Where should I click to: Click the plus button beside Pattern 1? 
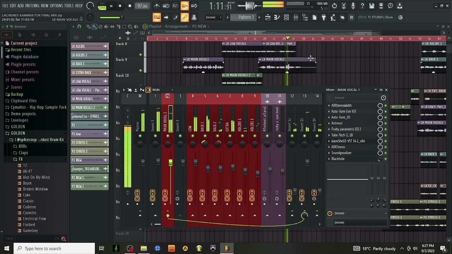click(259, 17)
